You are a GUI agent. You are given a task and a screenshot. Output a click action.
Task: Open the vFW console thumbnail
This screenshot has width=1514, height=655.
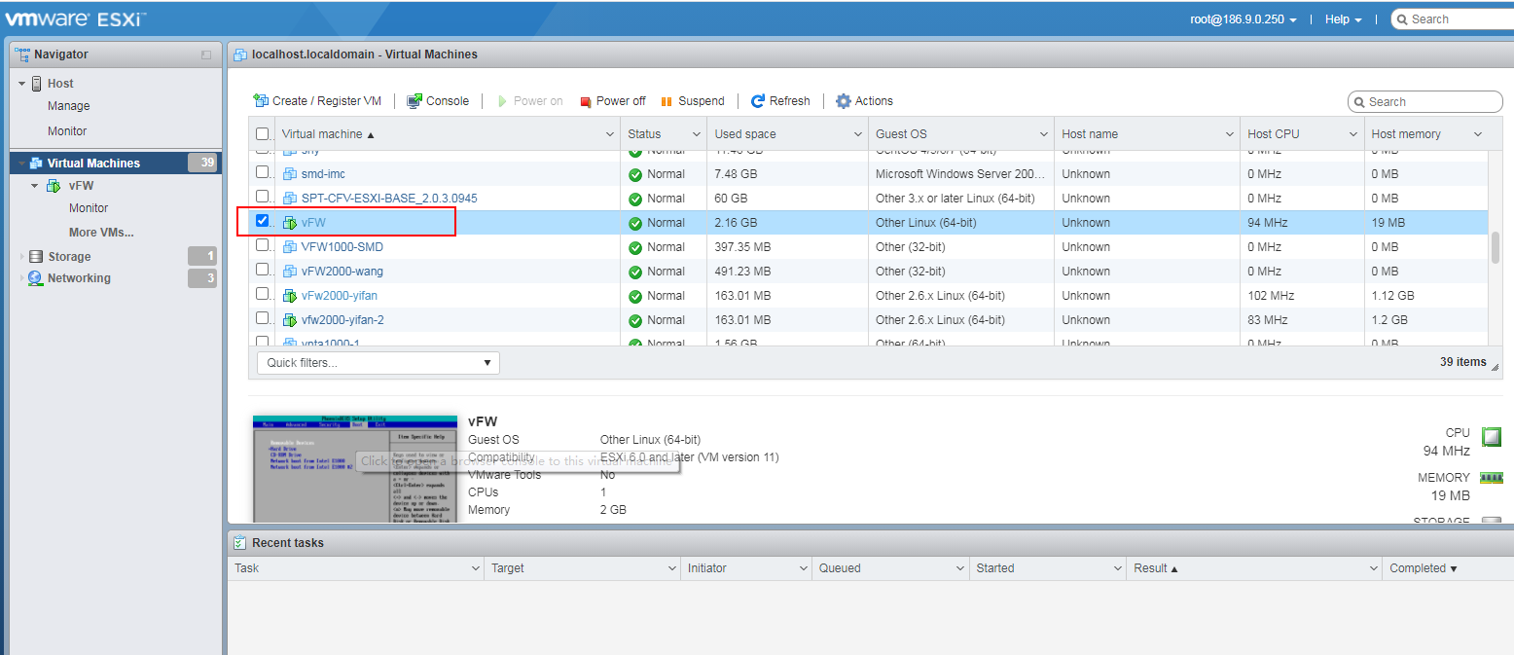click(355, 468)
